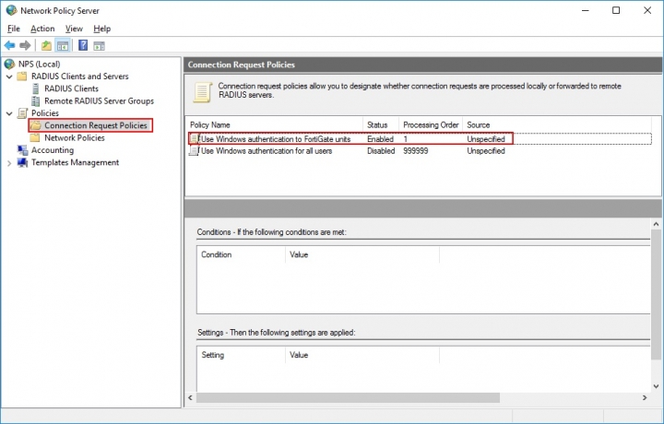
Task: Click the FortiGate units policy row icon
Action: click(194, 139)
